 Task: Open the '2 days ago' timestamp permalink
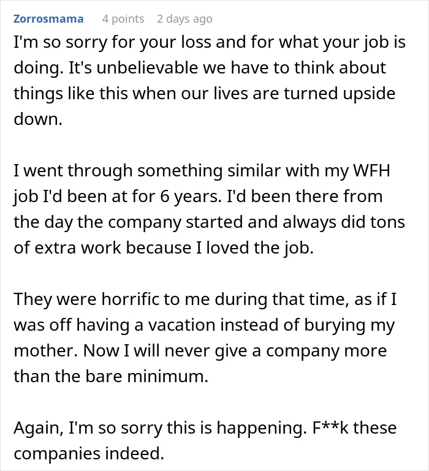point(184,19)
